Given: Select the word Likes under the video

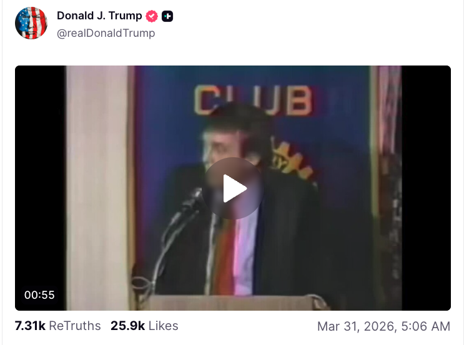Looking at the screenshot, I should (164, 326).
